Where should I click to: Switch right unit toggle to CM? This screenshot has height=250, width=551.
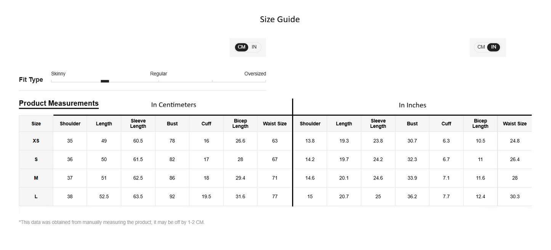pos(481,47)
